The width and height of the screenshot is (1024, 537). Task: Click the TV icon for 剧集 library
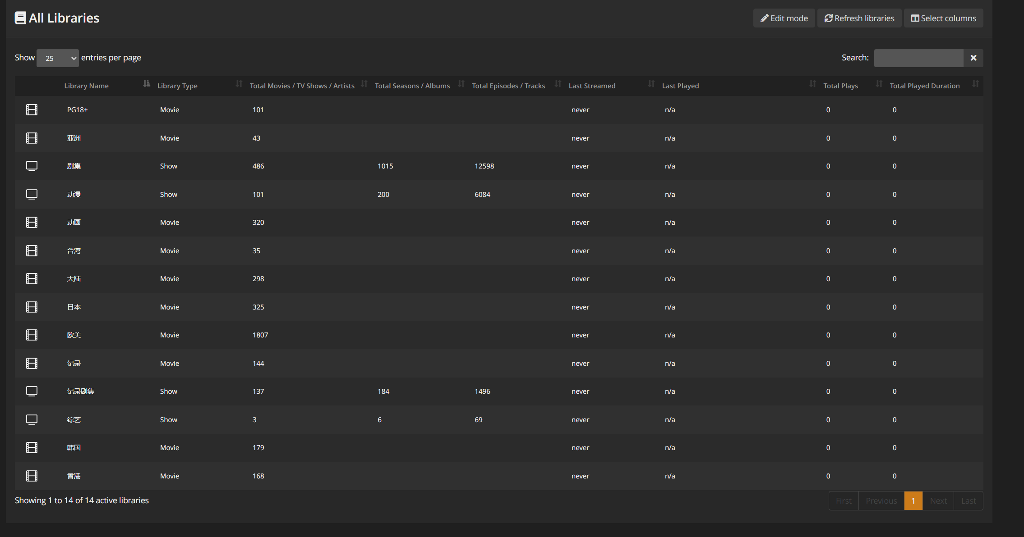(x=32, y=166)
